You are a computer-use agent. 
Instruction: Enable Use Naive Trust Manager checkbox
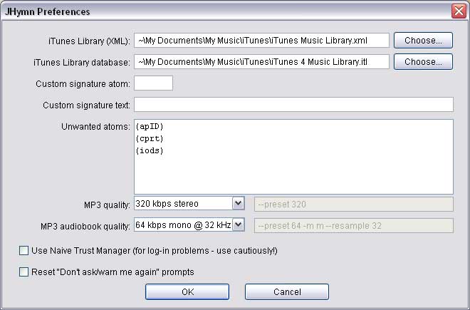pyautogui.click(x=24, y=251)
